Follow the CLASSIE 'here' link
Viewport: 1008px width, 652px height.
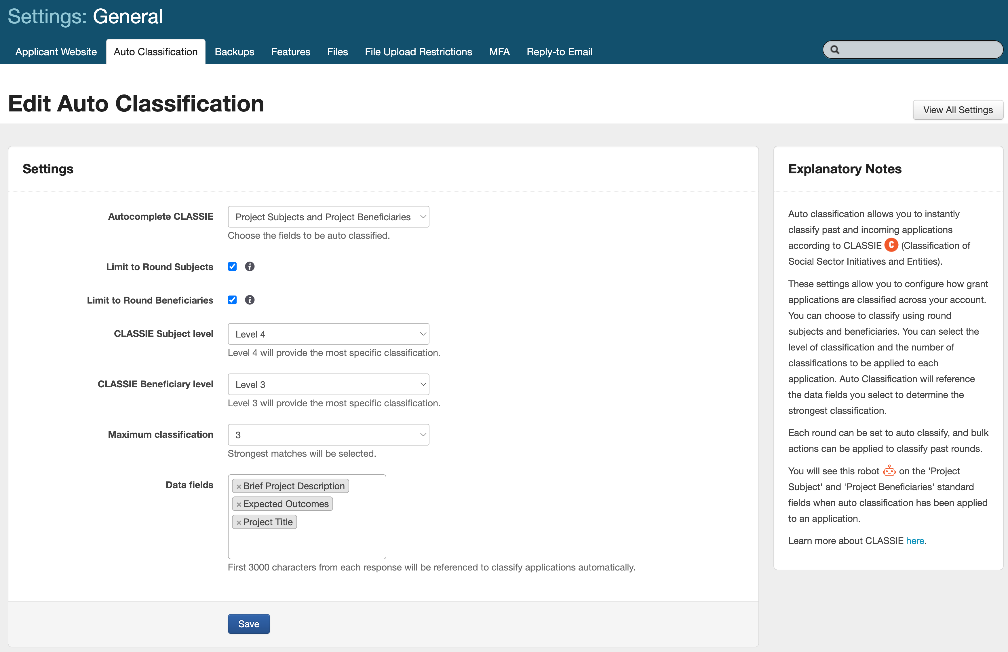(x=914, y=541)
